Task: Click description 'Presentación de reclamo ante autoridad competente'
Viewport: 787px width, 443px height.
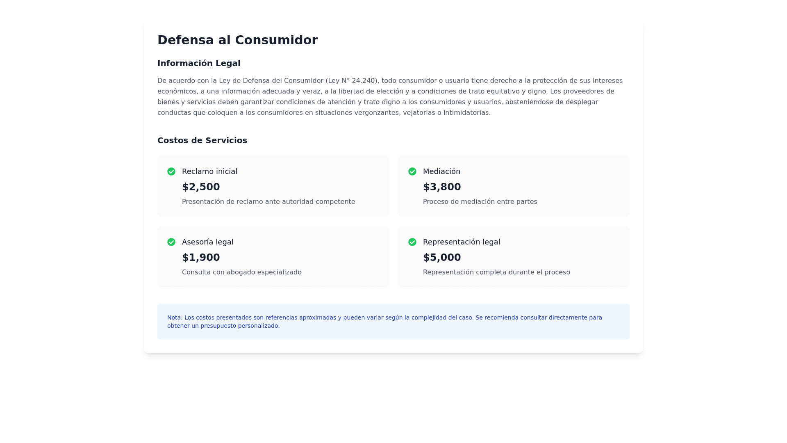Action: tap(268, 202)
